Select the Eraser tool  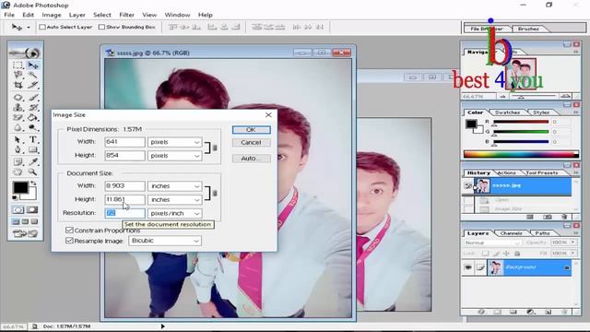pyautogui.click(x=18, y=117)
